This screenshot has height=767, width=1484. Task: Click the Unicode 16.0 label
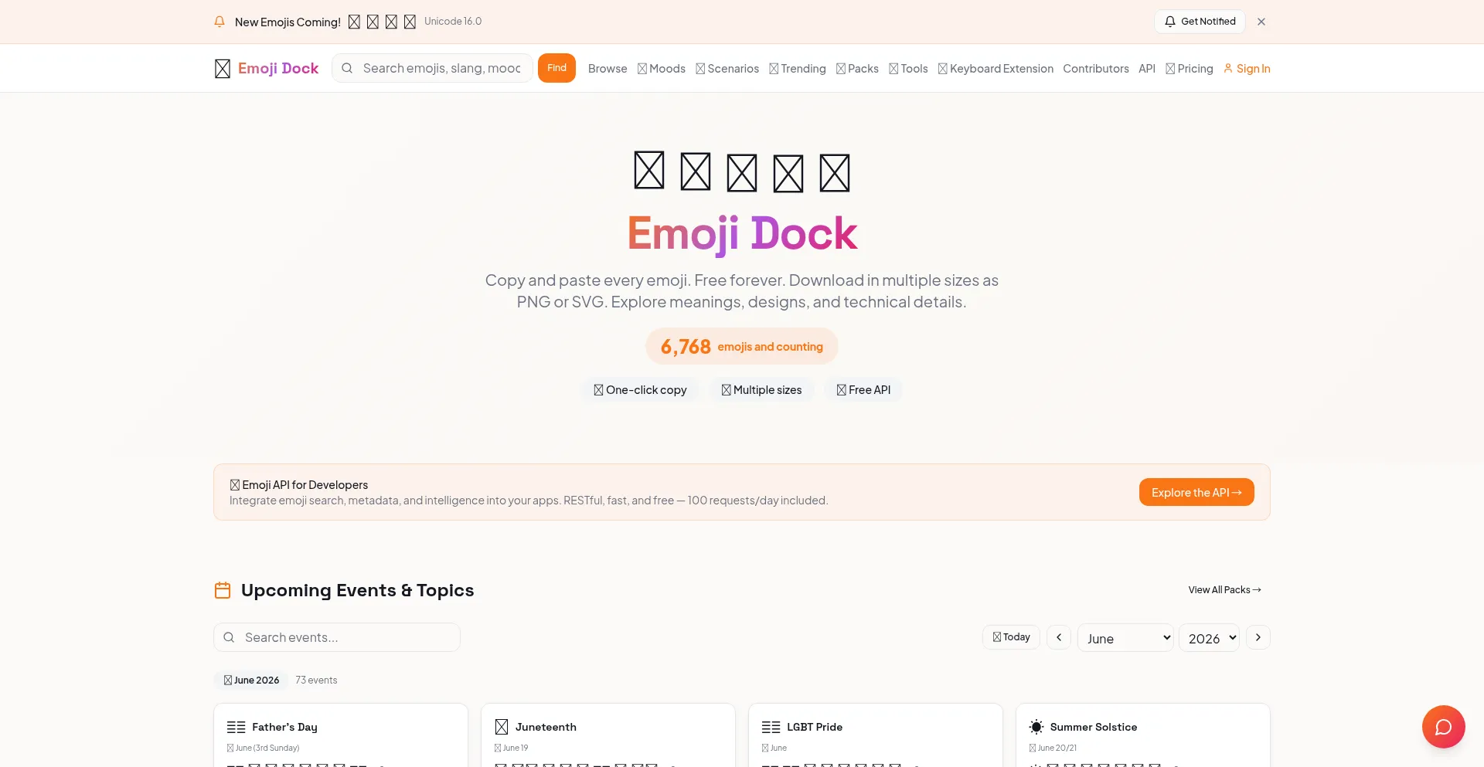tap(453, 22)
